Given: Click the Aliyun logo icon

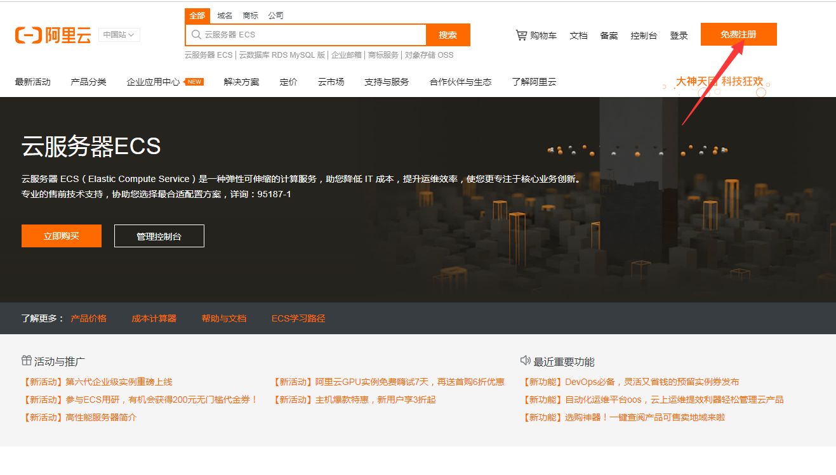Looking at the screenshot, I should click(x=28, y=36).
